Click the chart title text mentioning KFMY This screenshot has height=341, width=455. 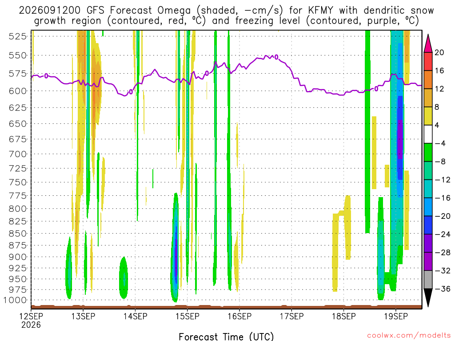point(226,16)
